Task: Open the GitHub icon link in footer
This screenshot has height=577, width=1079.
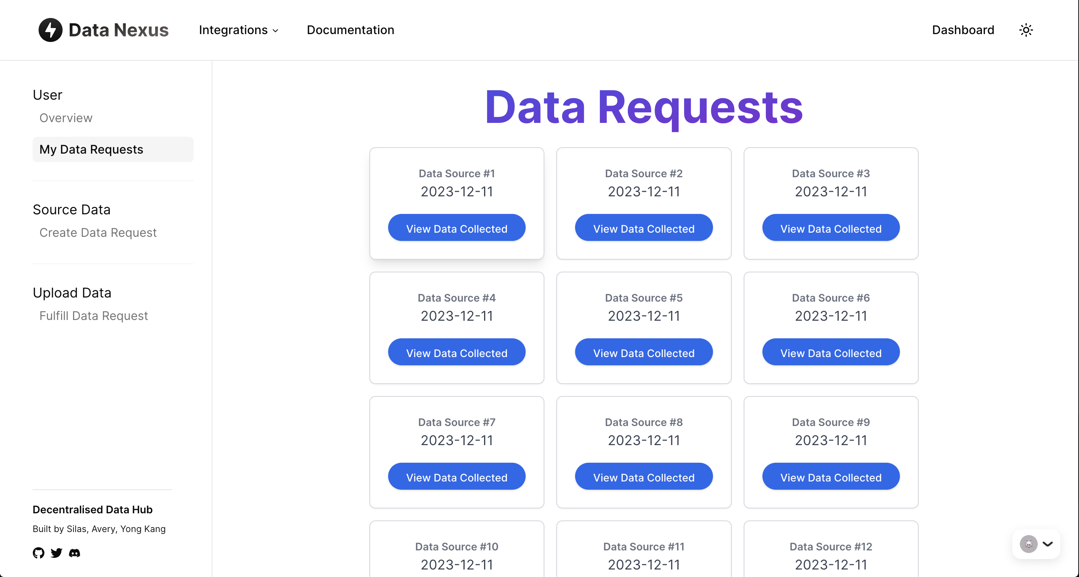Action: 39,553
